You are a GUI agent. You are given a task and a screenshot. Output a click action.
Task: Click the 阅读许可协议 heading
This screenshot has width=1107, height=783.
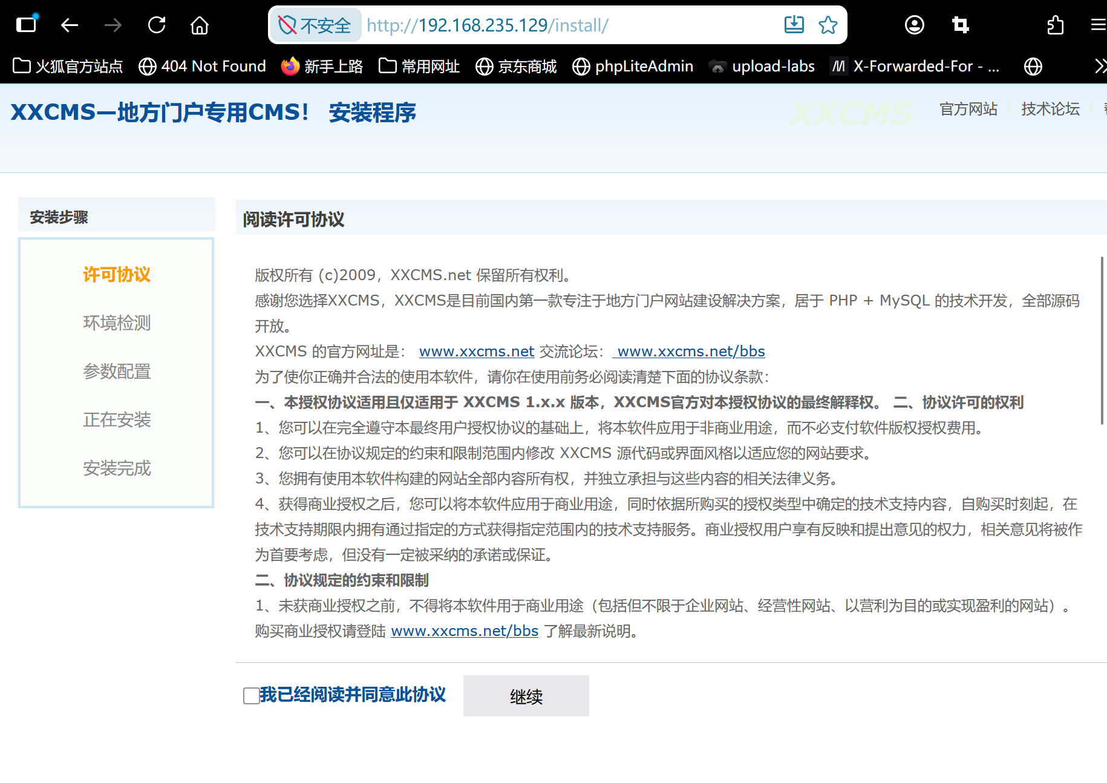[x=293, y=220]
